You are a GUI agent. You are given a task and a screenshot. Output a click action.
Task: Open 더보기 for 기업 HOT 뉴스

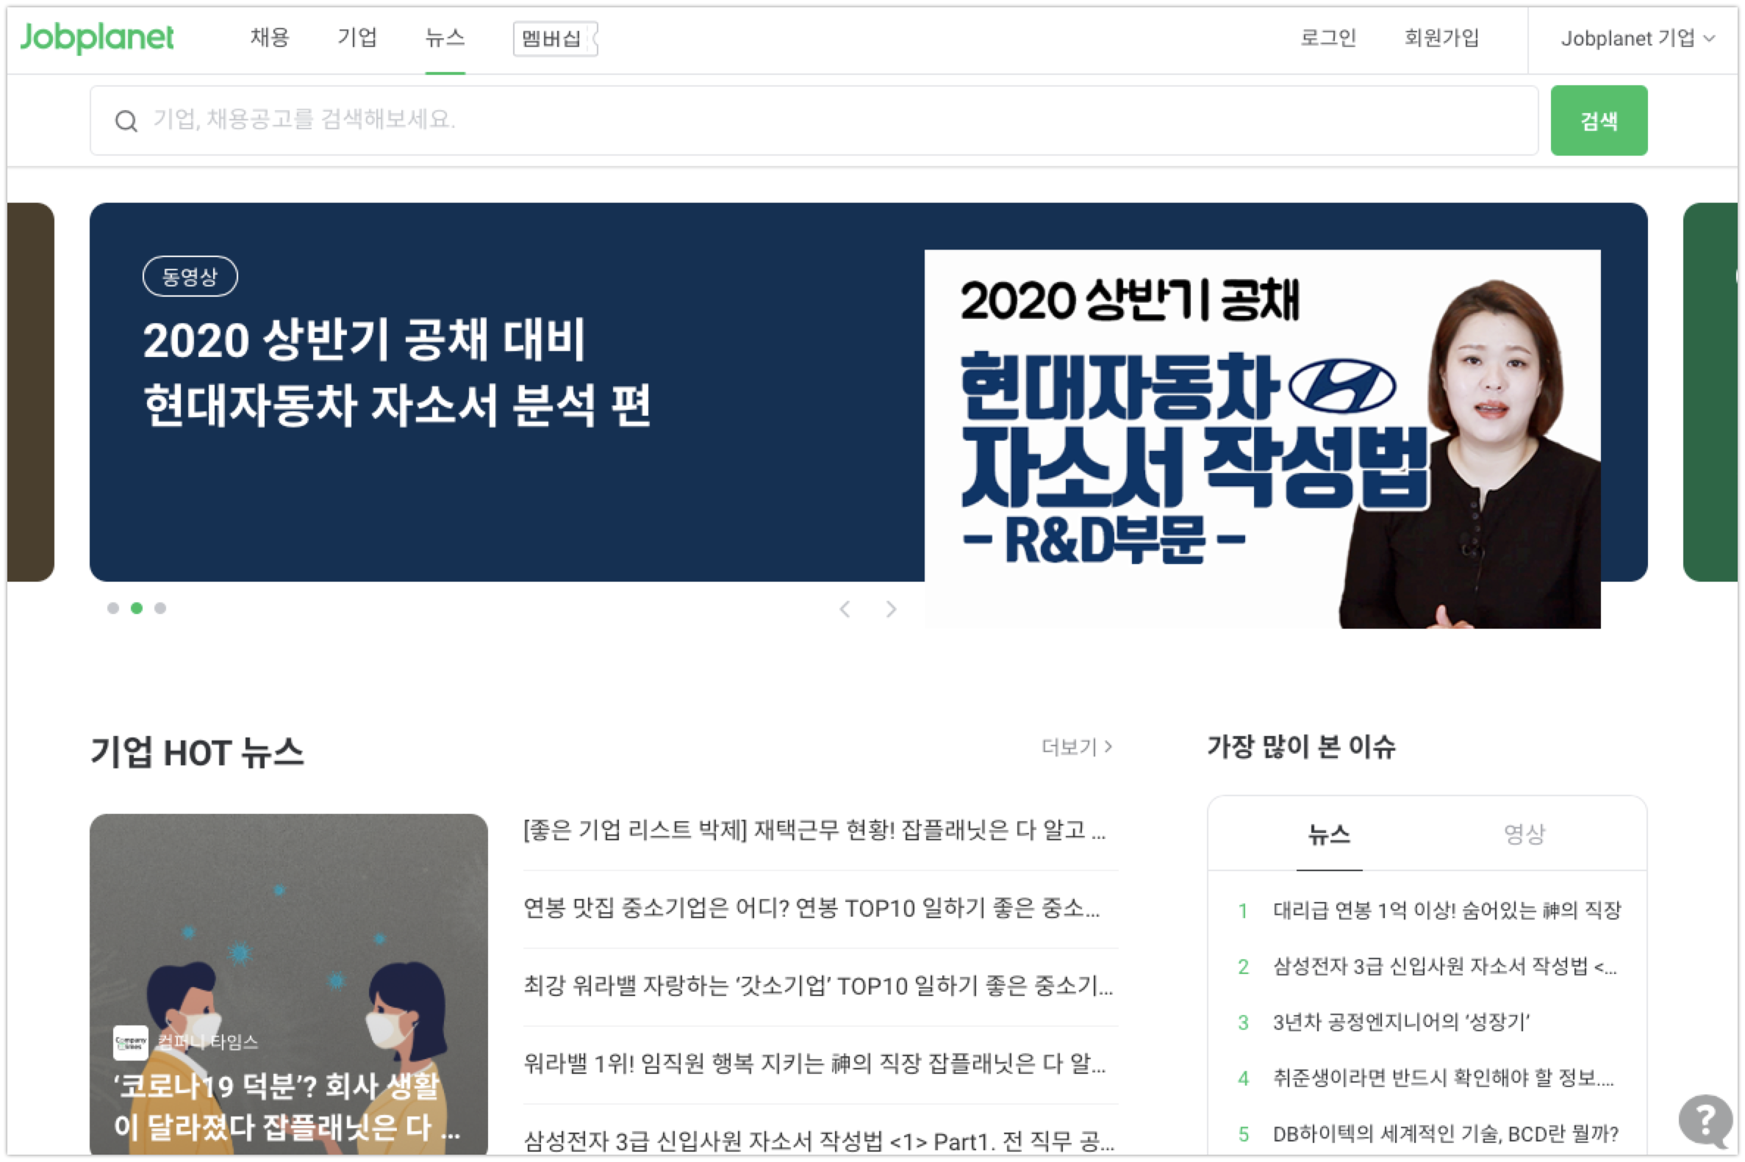[x=1077, y=747]
